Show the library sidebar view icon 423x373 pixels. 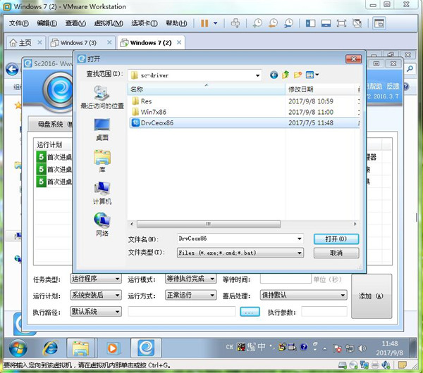pyautogui.click(x=310, y=23)
